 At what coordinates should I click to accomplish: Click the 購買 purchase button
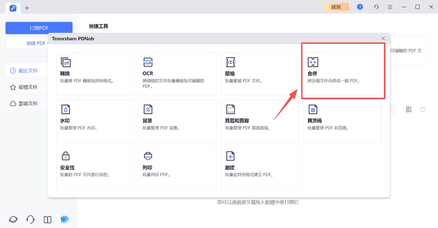[x=336, y=7]
